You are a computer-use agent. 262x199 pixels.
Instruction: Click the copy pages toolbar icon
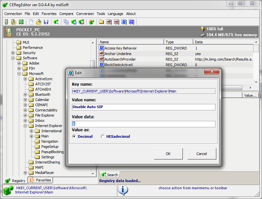(66, 22)
